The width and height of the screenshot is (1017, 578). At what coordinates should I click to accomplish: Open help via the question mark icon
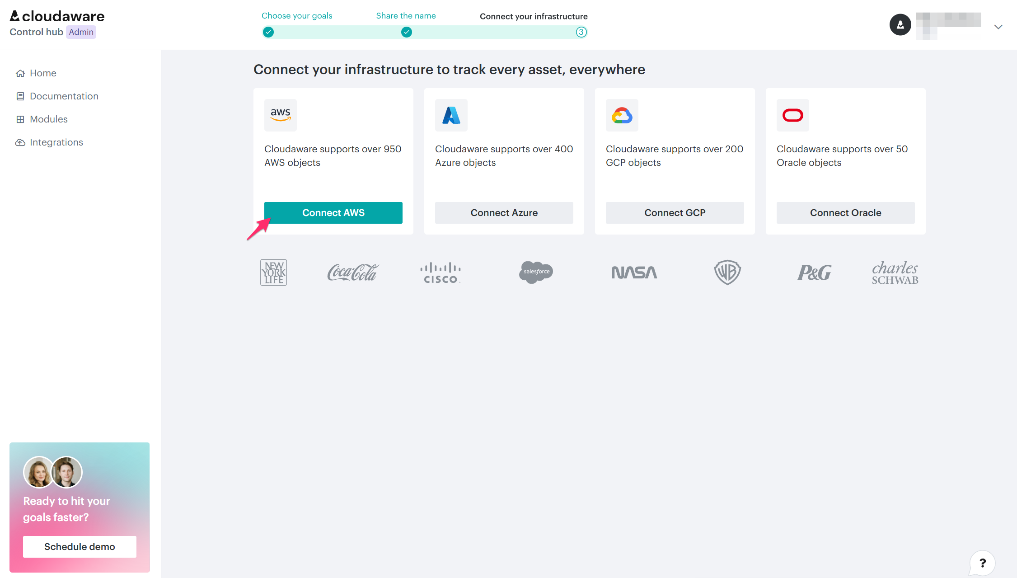(x=983, y=563)
